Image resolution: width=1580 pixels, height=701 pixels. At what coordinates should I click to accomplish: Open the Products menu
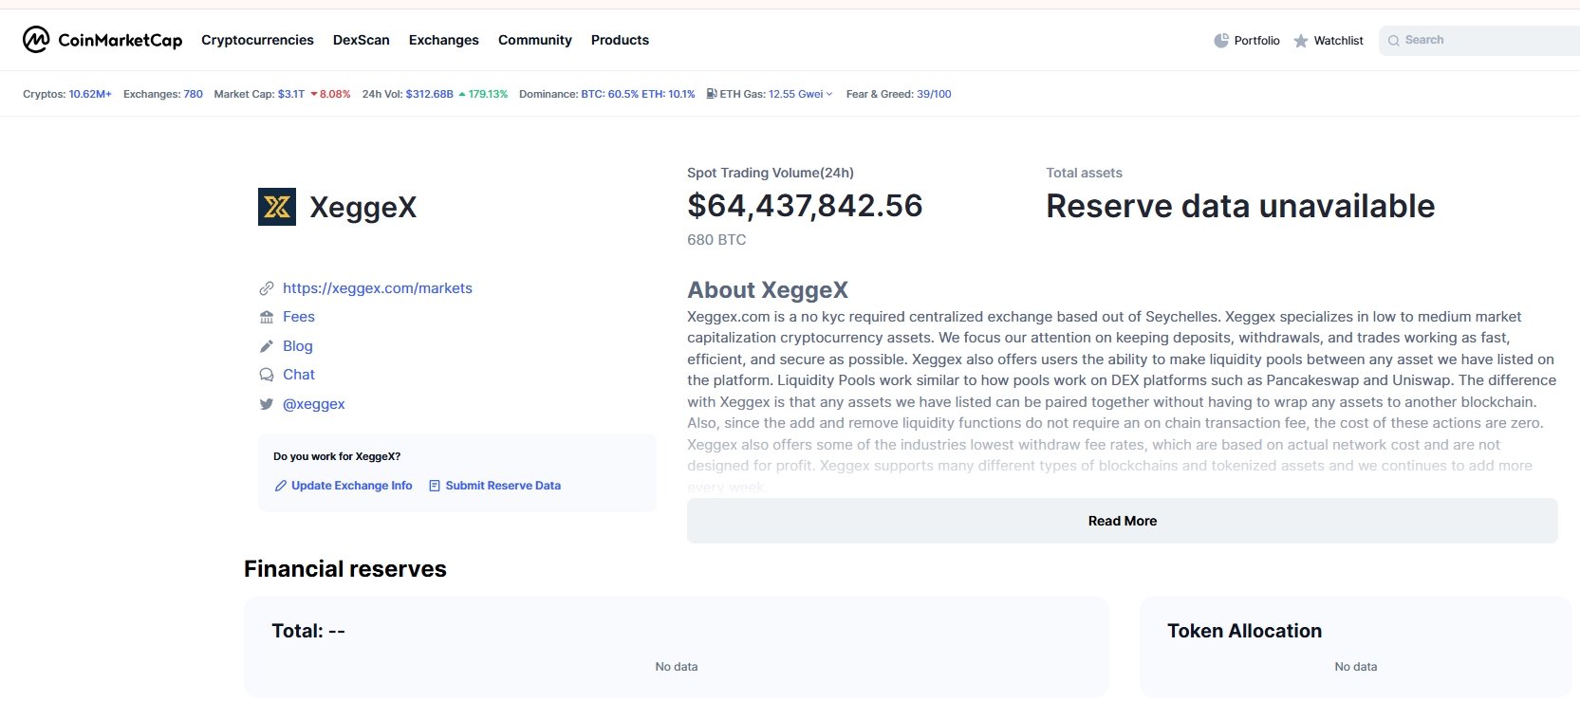pos(620,40)
